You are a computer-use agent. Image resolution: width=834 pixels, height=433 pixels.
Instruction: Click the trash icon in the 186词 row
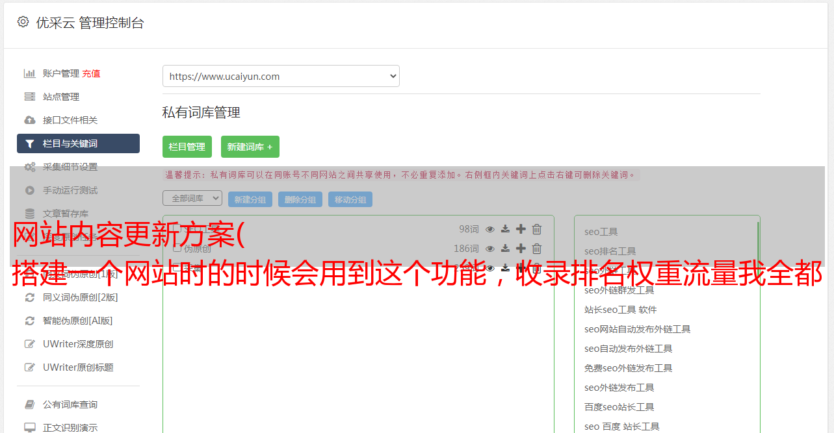point(537,249)
